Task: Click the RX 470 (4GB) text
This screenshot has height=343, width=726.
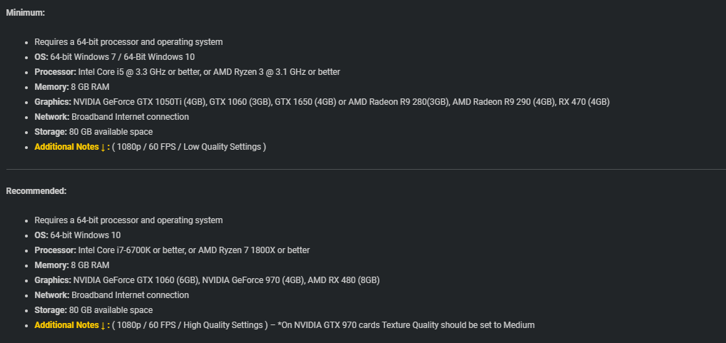Action: (584, 102)
